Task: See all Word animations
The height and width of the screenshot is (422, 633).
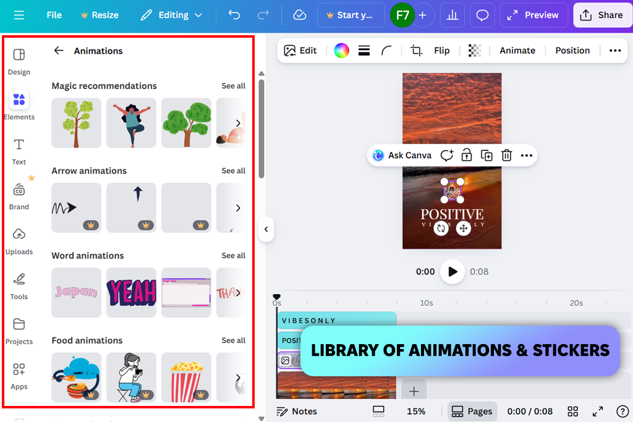Action: coord(233,255)
